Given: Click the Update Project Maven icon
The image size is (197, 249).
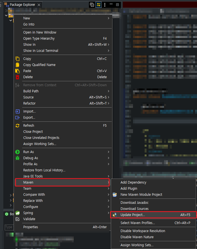Looking at the screenshot, I should pyautogui.click(x=115, y=215).
